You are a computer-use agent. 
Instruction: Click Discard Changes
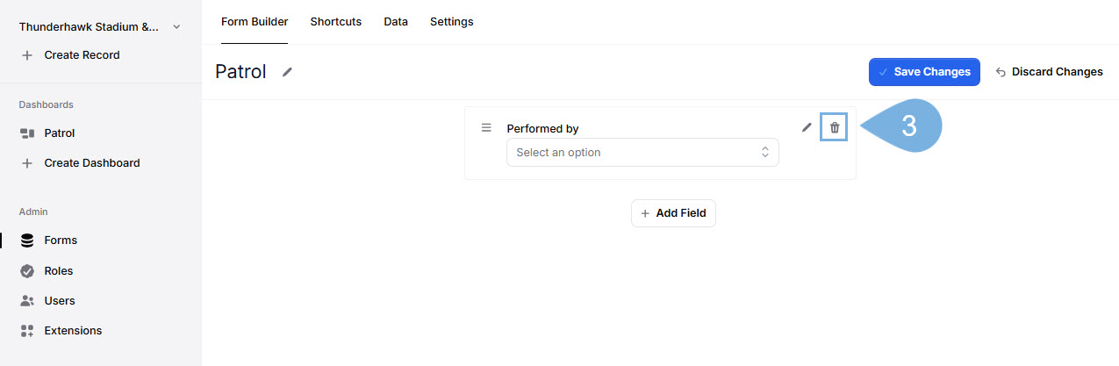pos(1049,72)
